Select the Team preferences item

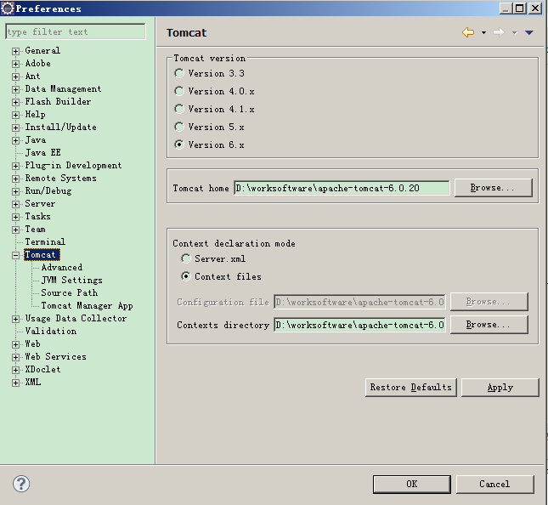(35, 229)
